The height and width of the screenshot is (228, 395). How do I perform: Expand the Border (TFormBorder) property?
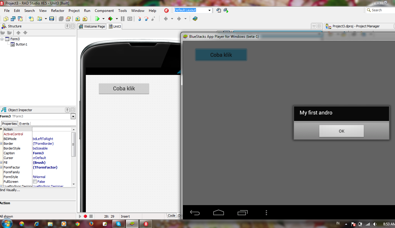point(2,143)
